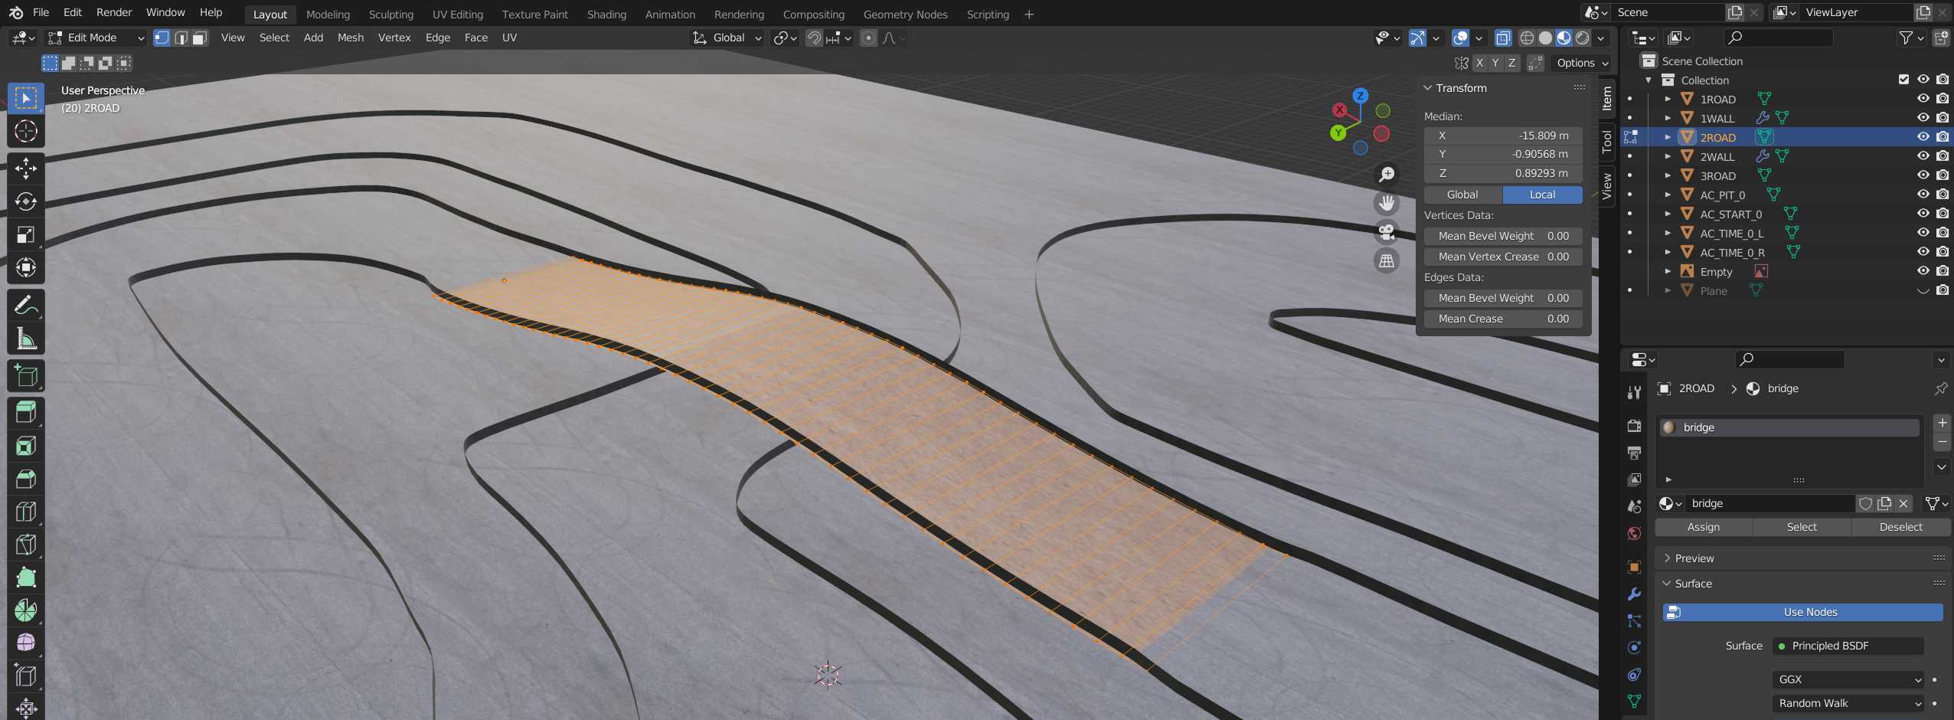Switch transform space to Global
Screen dimensions: 1954x720
click(x=1462, y=195)
